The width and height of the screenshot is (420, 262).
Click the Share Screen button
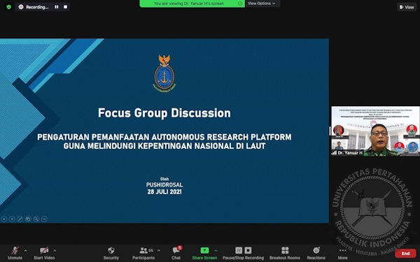coord(204,253)
